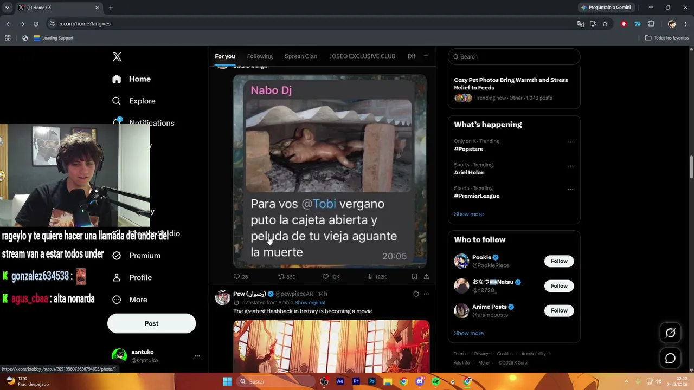
Task: Open After Effects from the taskbar
Action: click(x=340, y=381)
